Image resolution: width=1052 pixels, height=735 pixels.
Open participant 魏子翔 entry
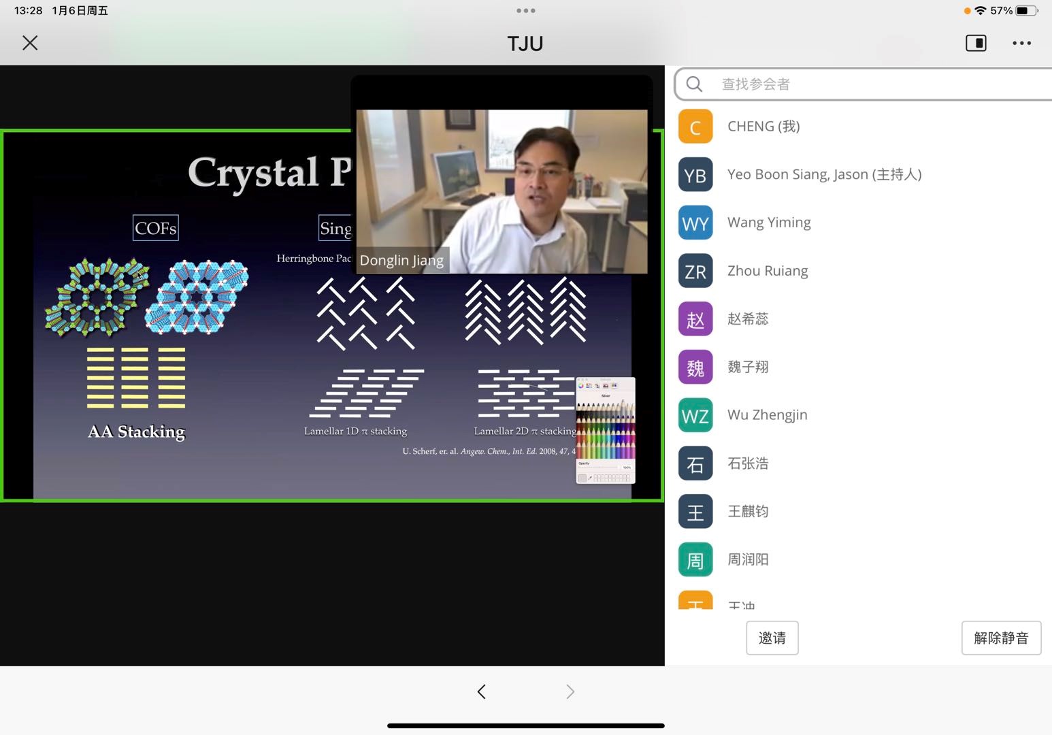coord(748,367)
